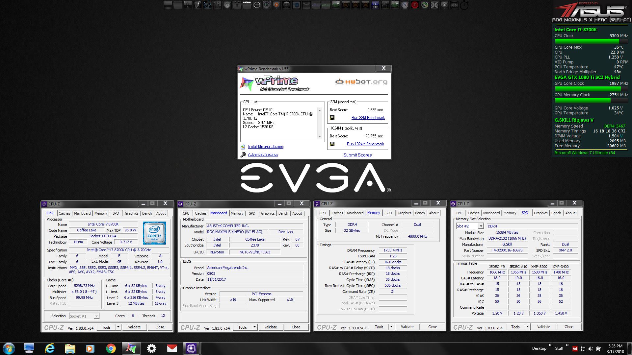Open the Graphics tab in the Mainboard CPU-Z window

[x=268, y=213]
